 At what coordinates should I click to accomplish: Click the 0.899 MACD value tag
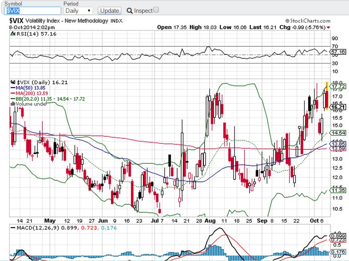(338, 236)
